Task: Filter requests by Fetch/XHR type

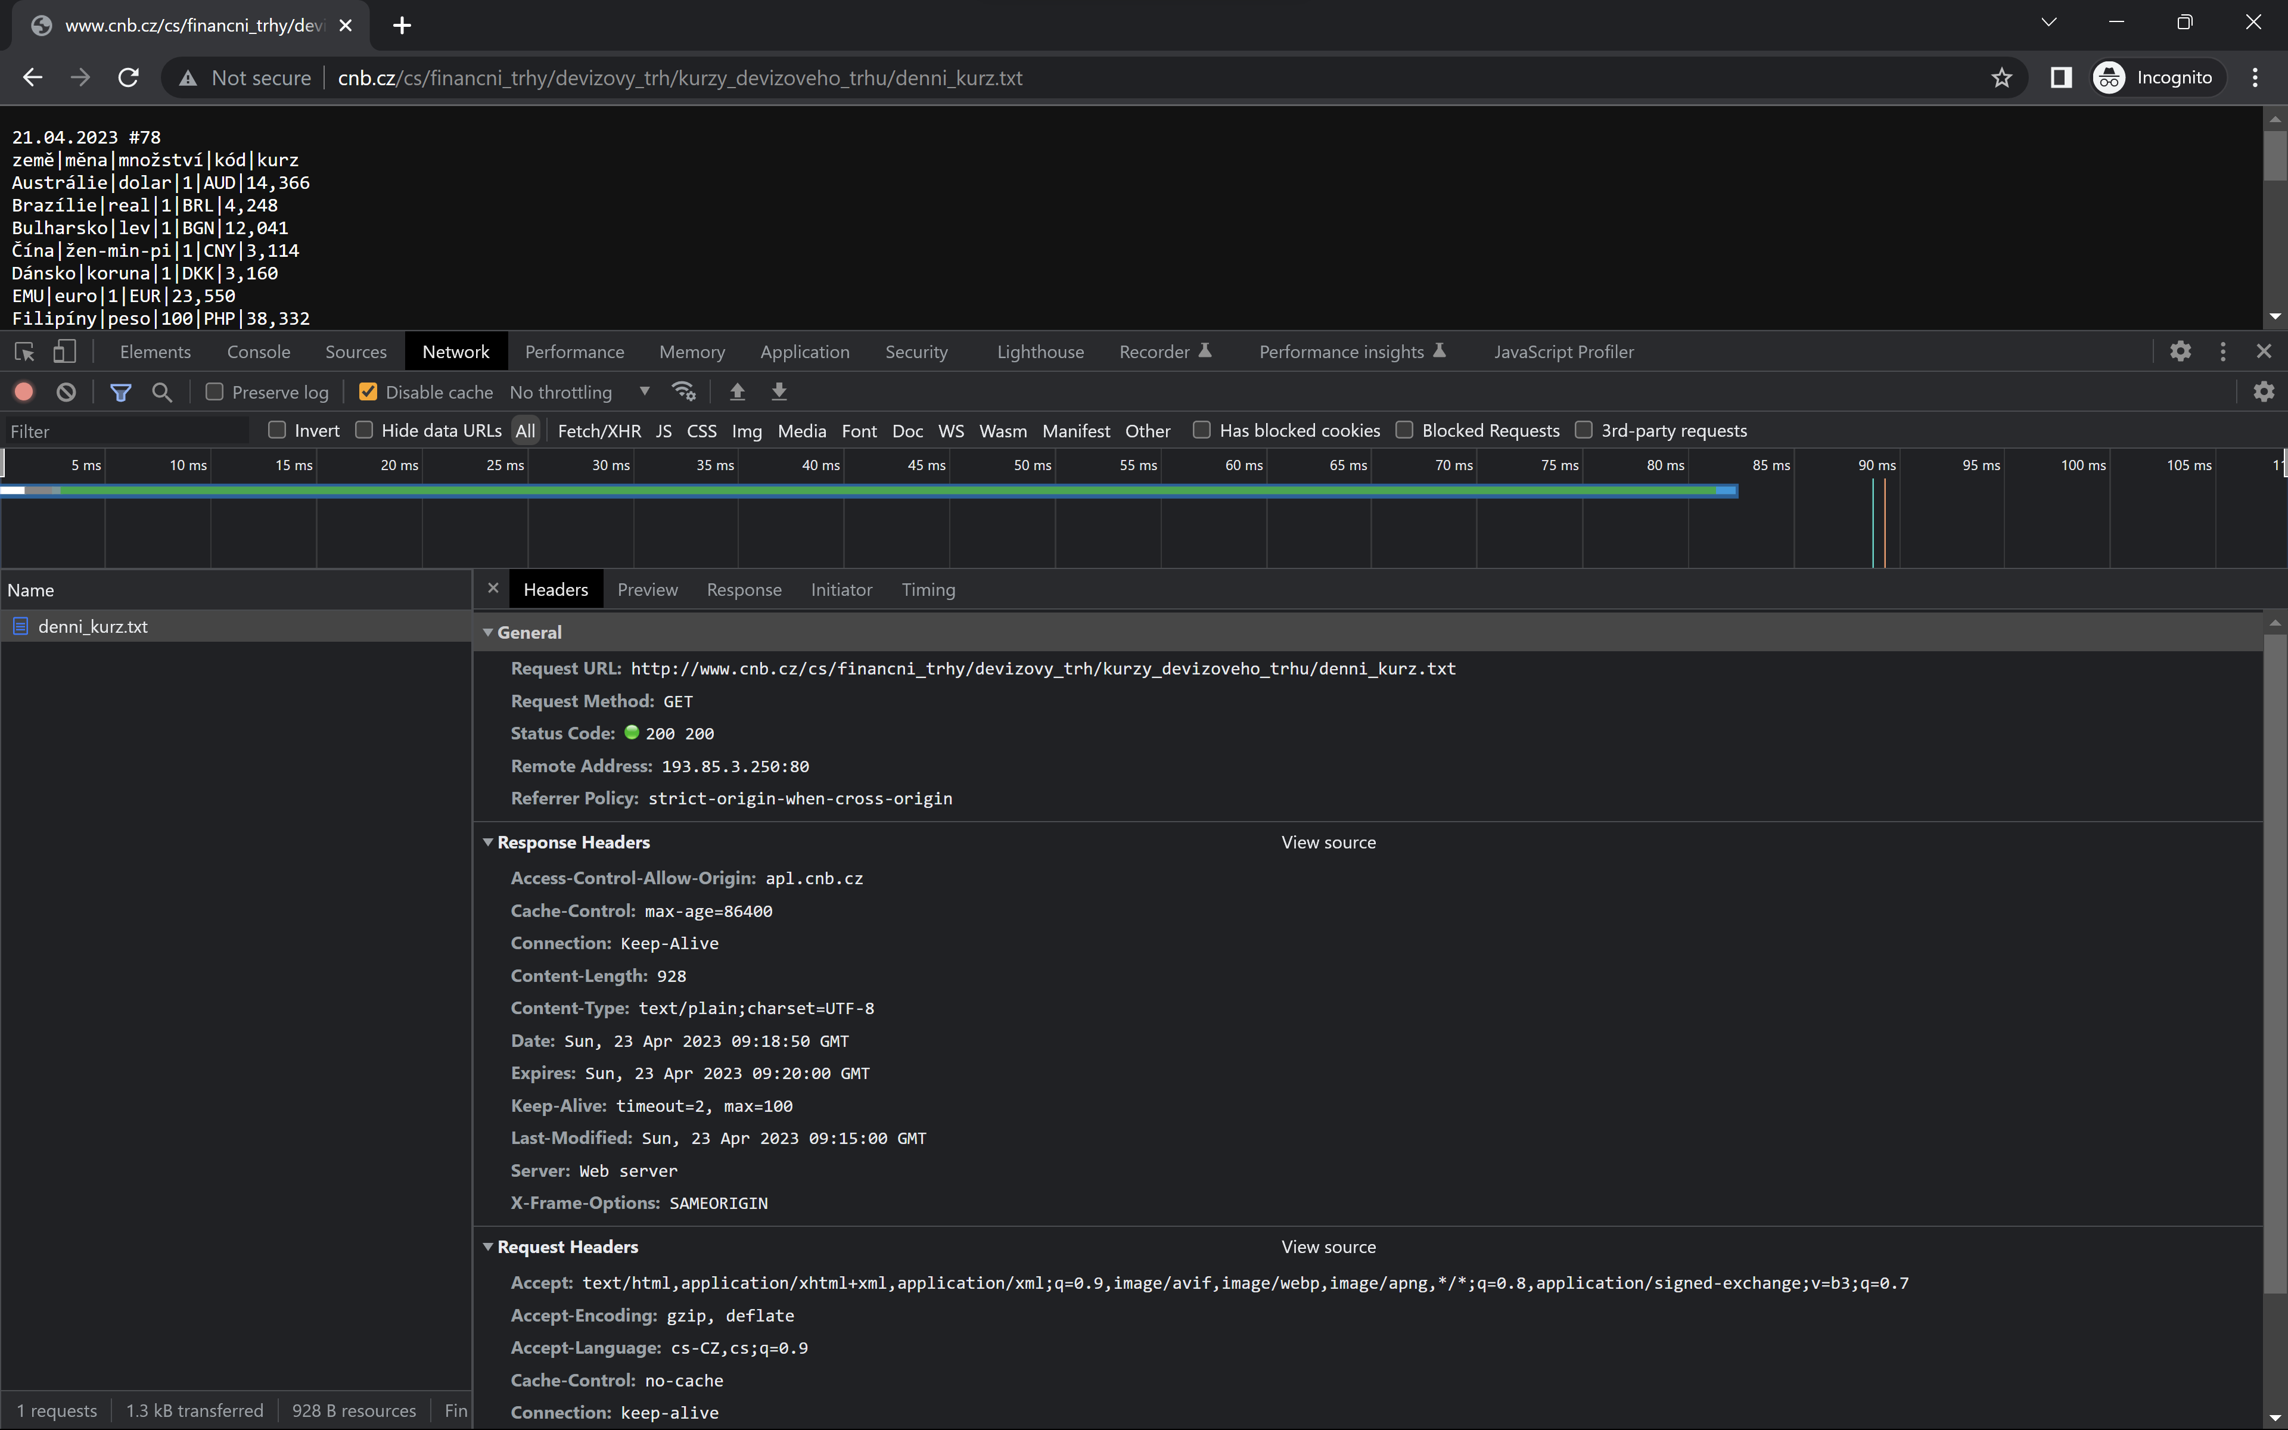Action: (598, 430)
